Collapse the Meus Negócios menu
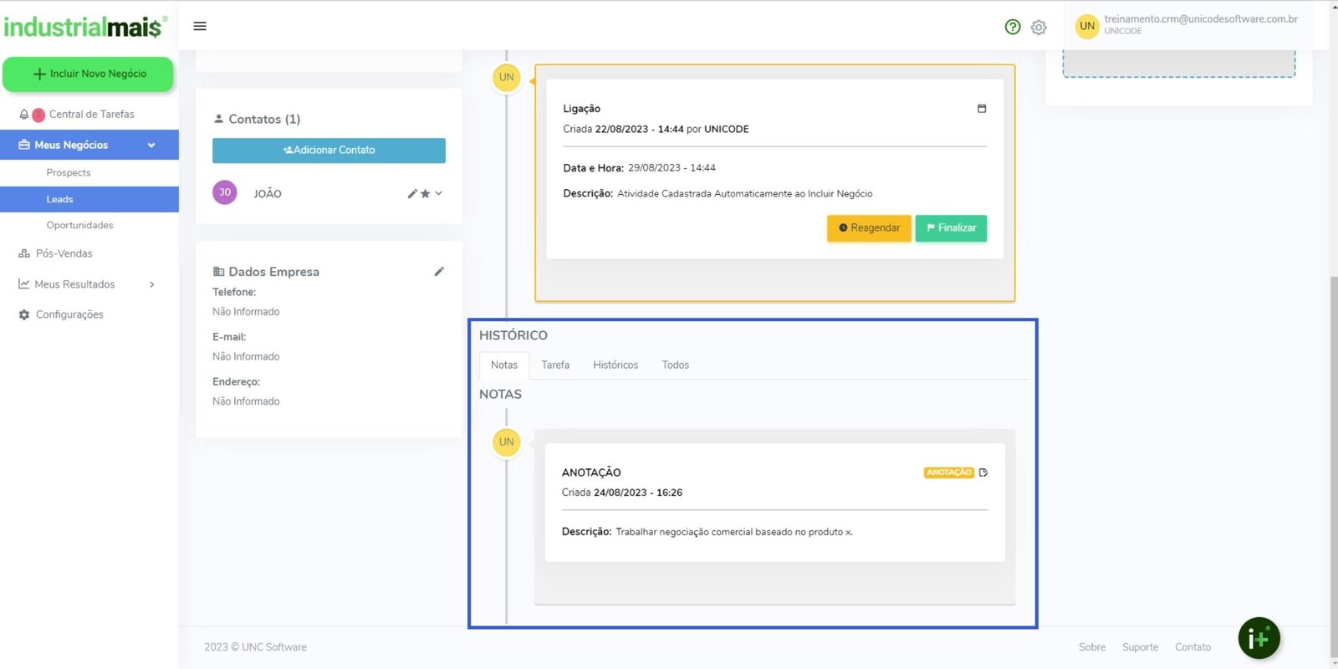 click(151, 146)
